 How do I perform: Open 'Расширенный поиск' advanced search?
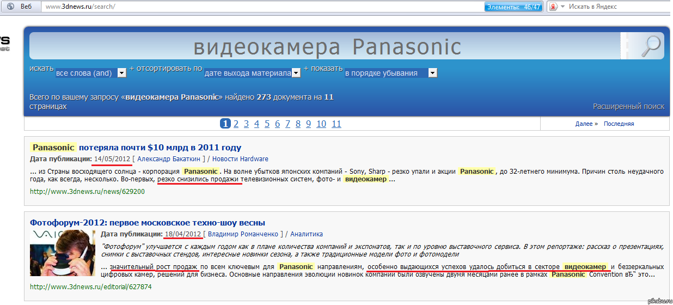pyautogui.click(x=628, y=106)
